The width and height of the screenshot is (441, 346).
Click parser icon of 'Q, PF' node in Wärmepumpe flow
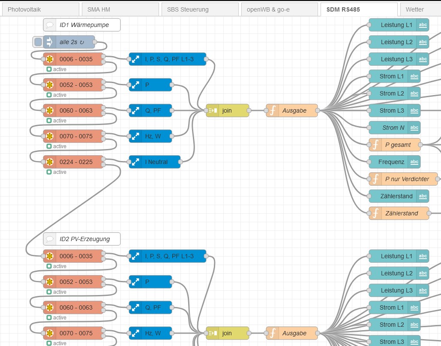[135, 110]
